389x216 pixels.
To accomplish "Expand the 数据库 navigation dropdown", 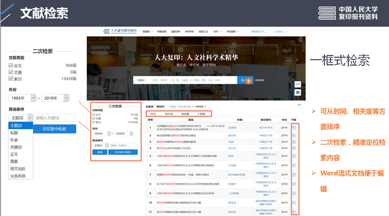I will 148,32.
